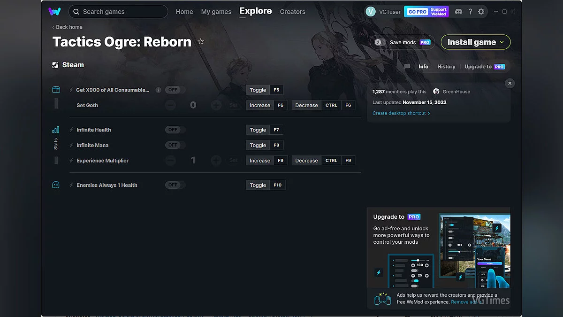Image resolution: width=563 pixels, height=317 pixels.
Task: Click the Stats bar chart category icon
Action: pyautogui.click(x=56, y=130)
